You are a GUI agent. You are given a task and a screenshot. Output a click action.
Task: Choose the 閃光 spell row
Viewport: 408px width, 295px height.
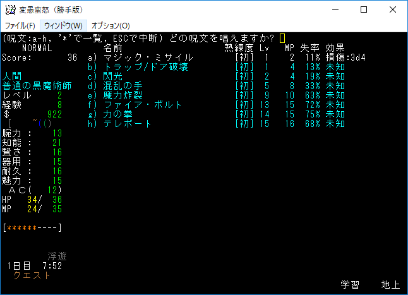point(114,76)
